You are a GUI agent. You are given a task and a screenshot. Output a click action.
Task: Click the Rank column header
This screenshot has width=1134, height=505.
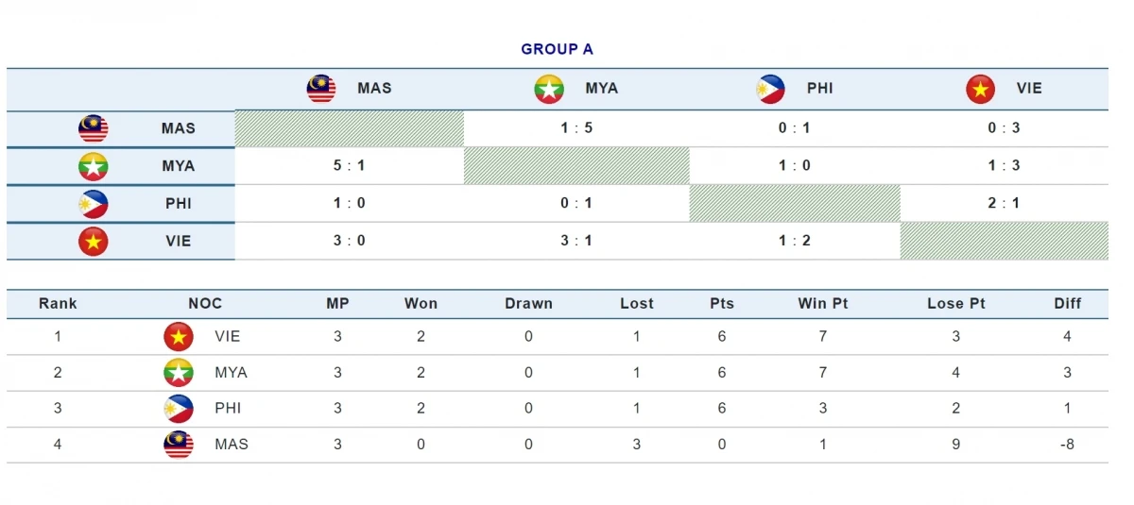tap(58, 304)
